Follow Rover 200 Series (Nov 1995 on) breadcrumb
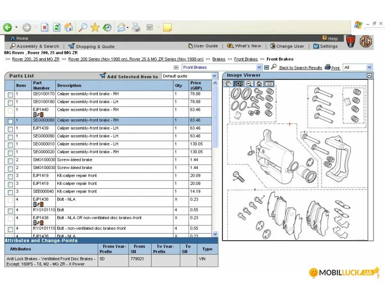385x288 pixels. point(136,59)
